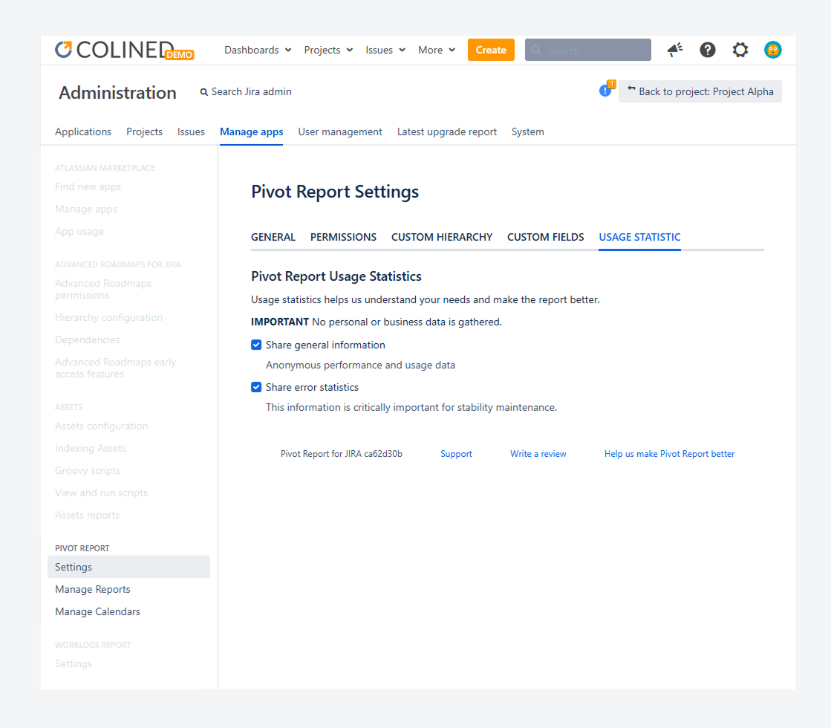Click the admin notification alert icon

pyautogui.click(x=607, y=89)
